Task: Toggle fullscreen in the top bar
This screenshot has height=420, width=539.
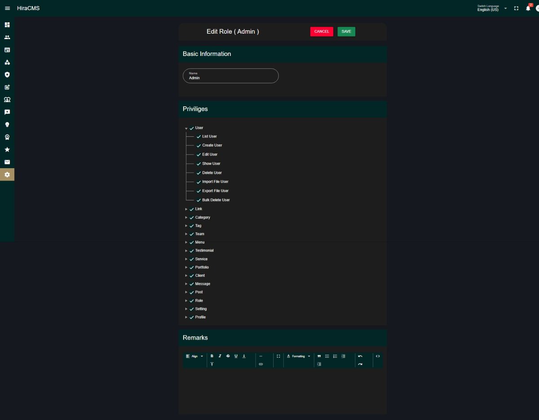Action: pos(516,9)
